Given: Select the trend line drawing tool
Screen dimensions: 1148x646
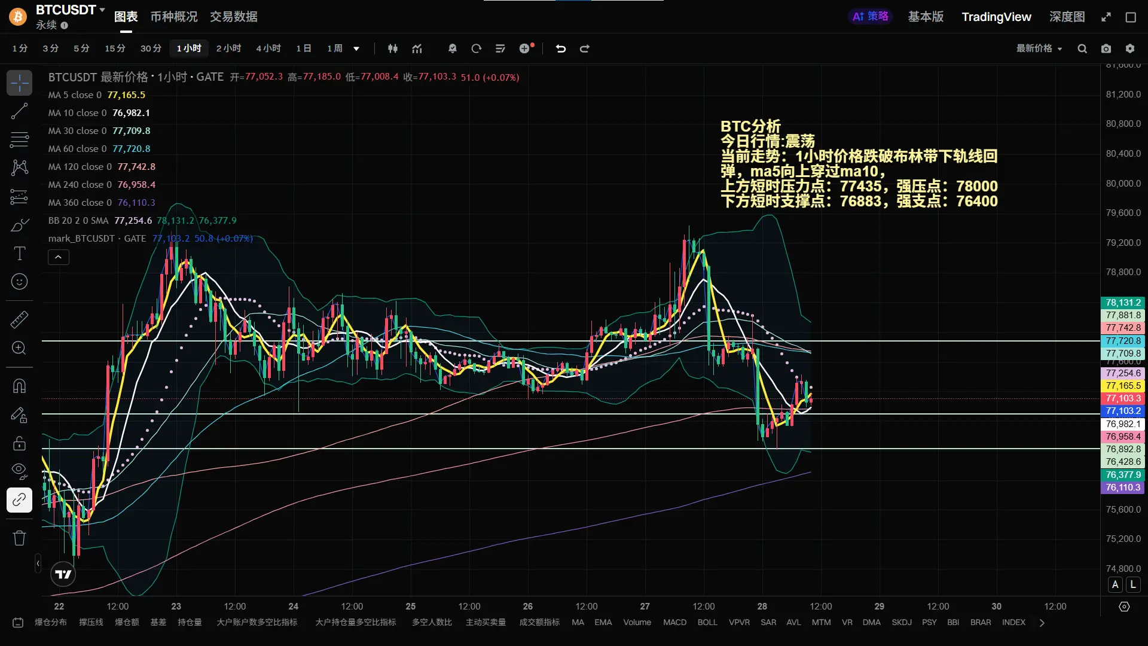Looking at the screenshot, I should click(x=19, y=111).
